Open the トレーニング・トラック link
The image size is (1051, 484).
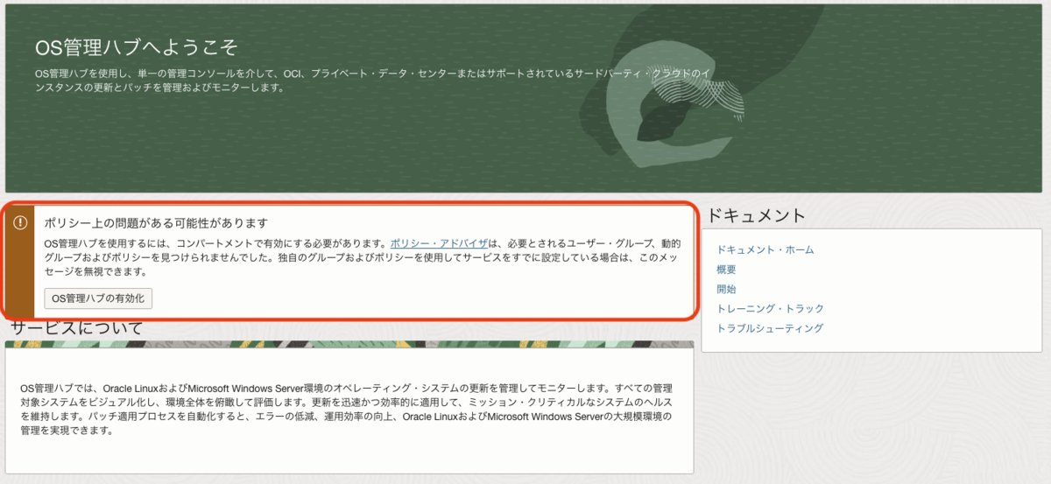pos(770,309)
